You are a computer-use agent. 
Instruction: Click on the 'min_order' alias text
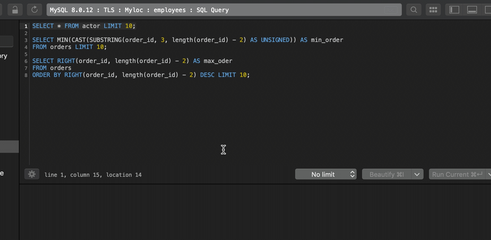coord(327,40)
